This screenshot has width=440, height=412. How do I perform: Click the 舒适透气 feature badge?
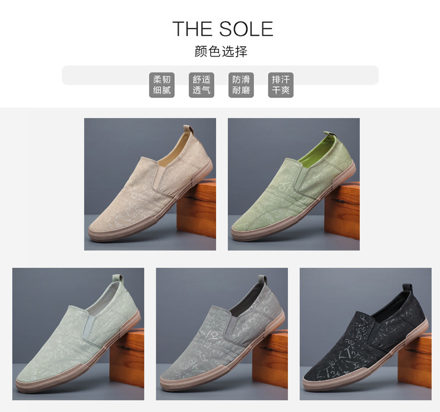202,85
